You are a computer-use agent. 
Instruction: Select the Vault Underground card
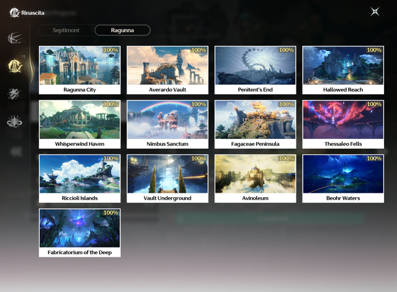(x=167, y=179)
